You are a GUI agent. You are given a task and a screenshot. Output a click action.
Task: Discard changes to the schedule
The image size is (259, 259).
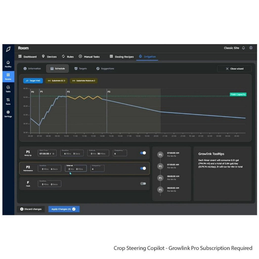coord(31,209)
